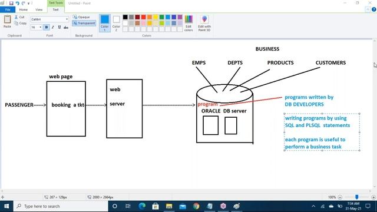Click the horizontal scrollbar below canvas

[x=186, y=191]
